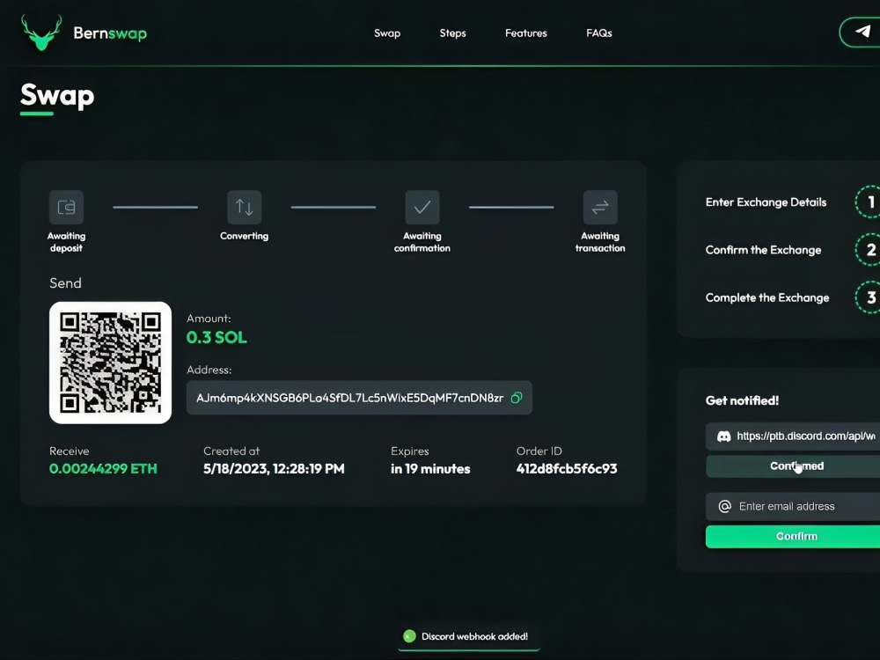Image resolution: width=880 pixels, height=660 pixels.
Task: Click the 'Enter Exchange Details' step text
Action: click(766, 202)
